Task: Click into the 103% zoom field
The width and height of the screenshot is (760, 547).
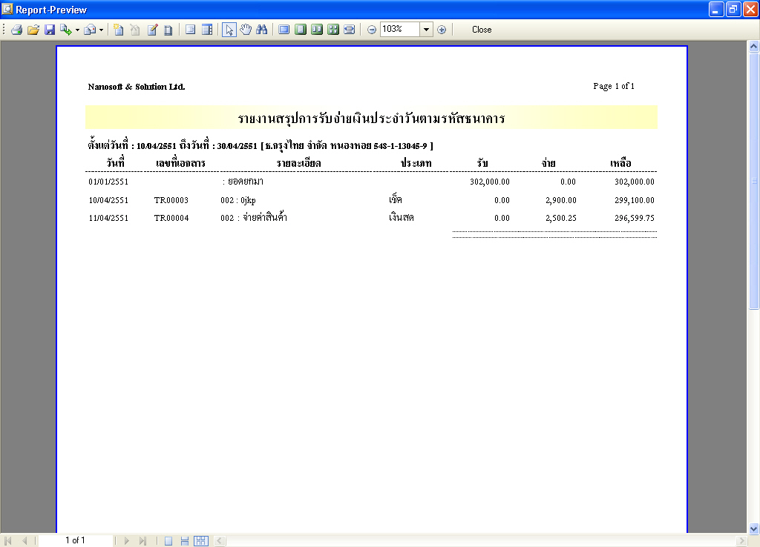Action: [x=399, y=29]
